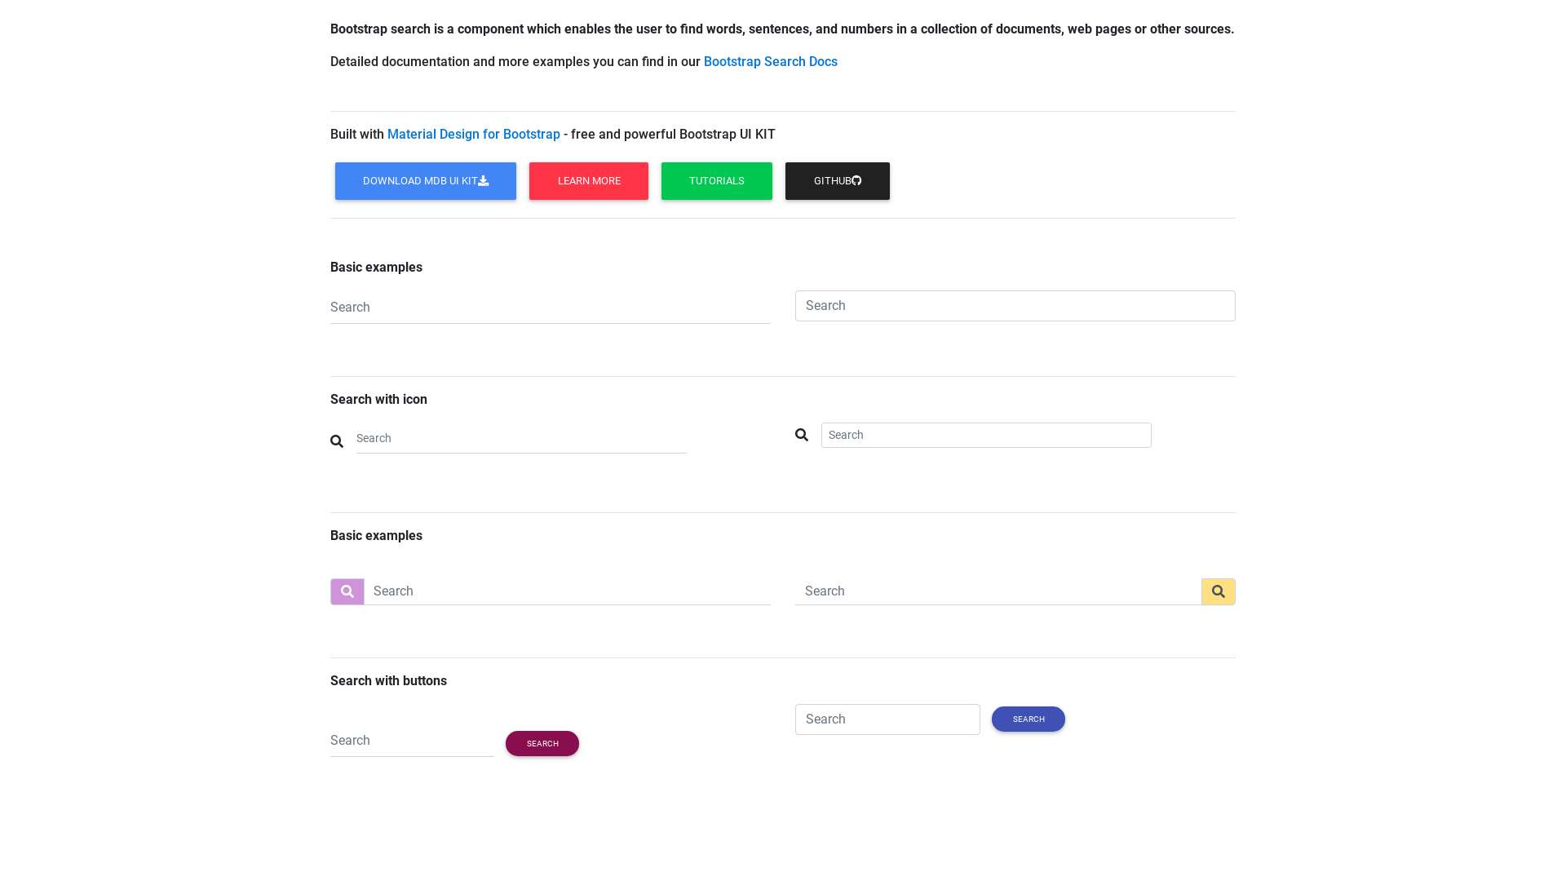The width and height of the screenshot is (1566, 881).
Task: Click the rounded SEARCH button with buttons section
Action: pos(542,743)
